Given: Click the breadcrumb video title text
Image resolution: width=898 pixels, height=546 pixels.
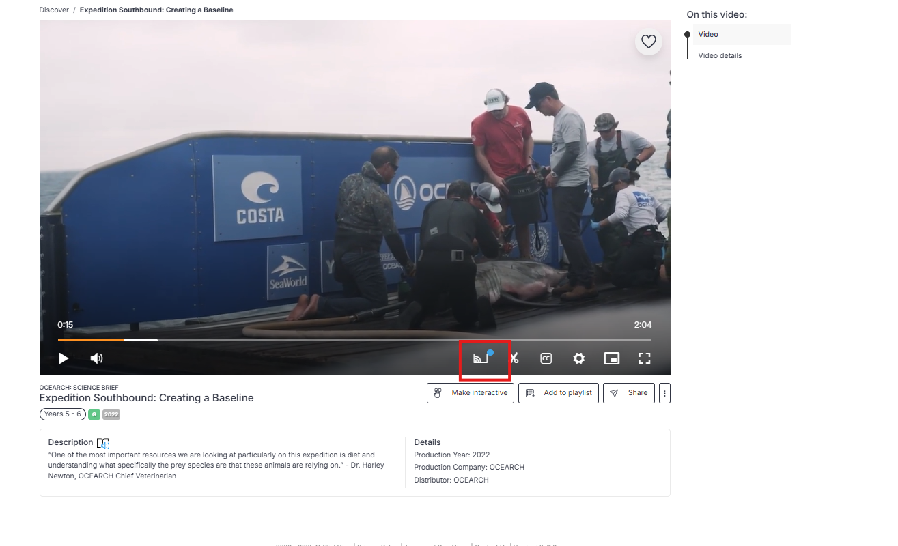Looking at the screenshot, I should pos(156,10).
